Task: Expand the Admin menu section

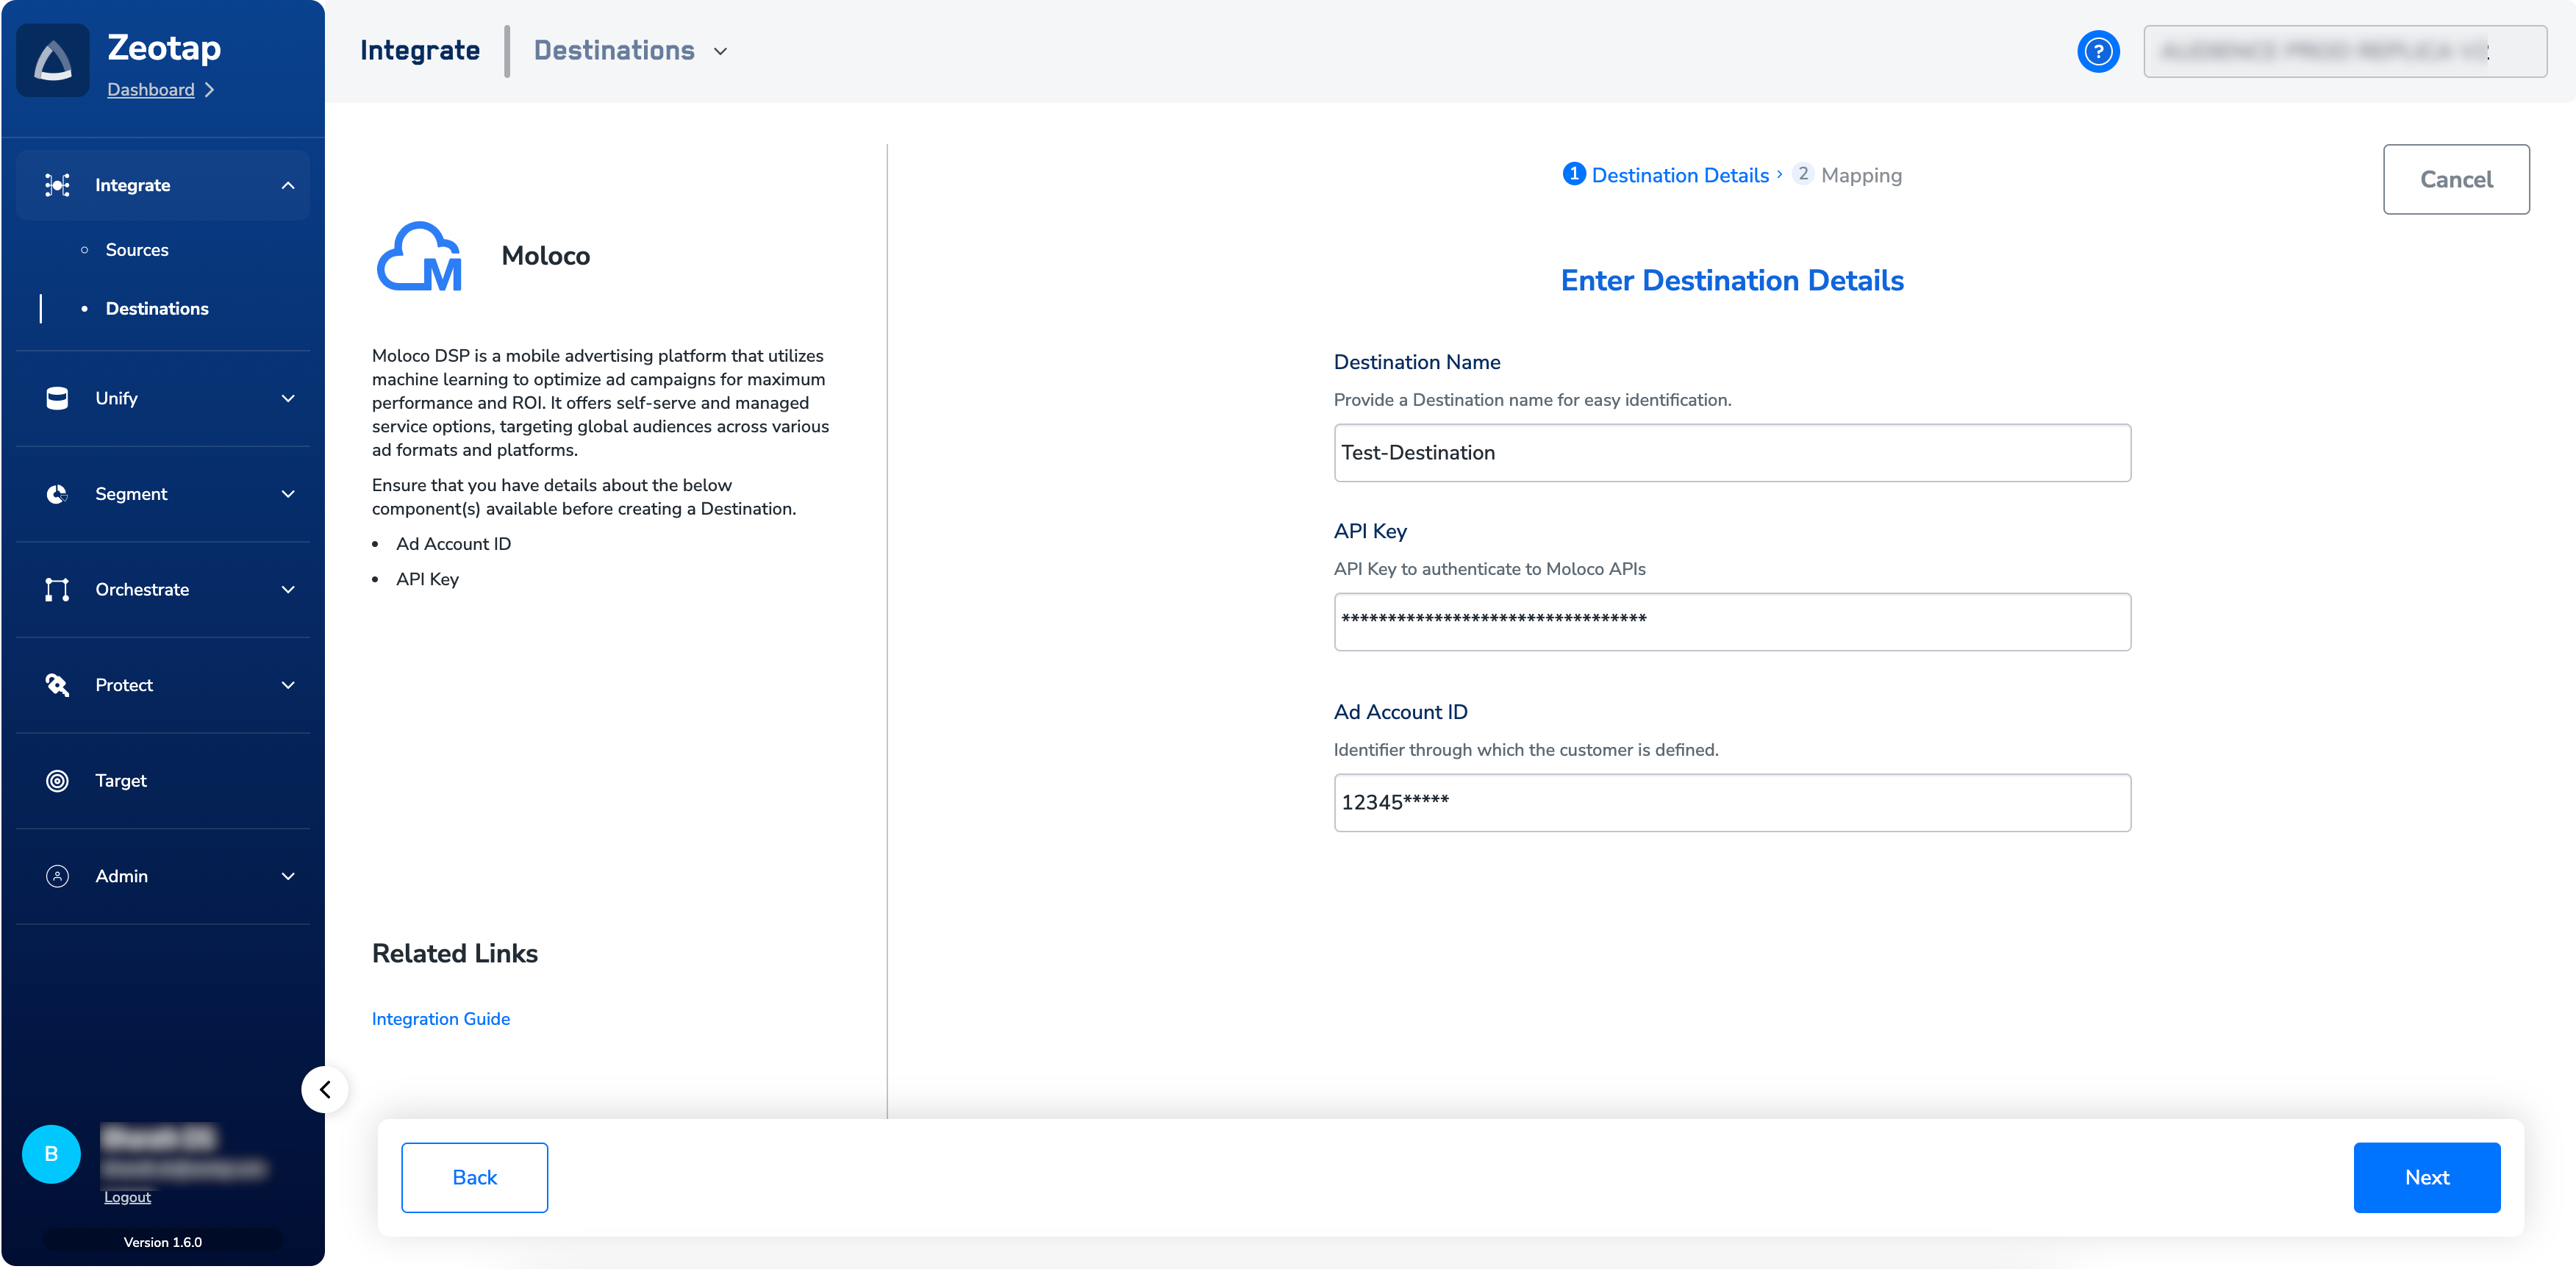Action: coord(287,876)
